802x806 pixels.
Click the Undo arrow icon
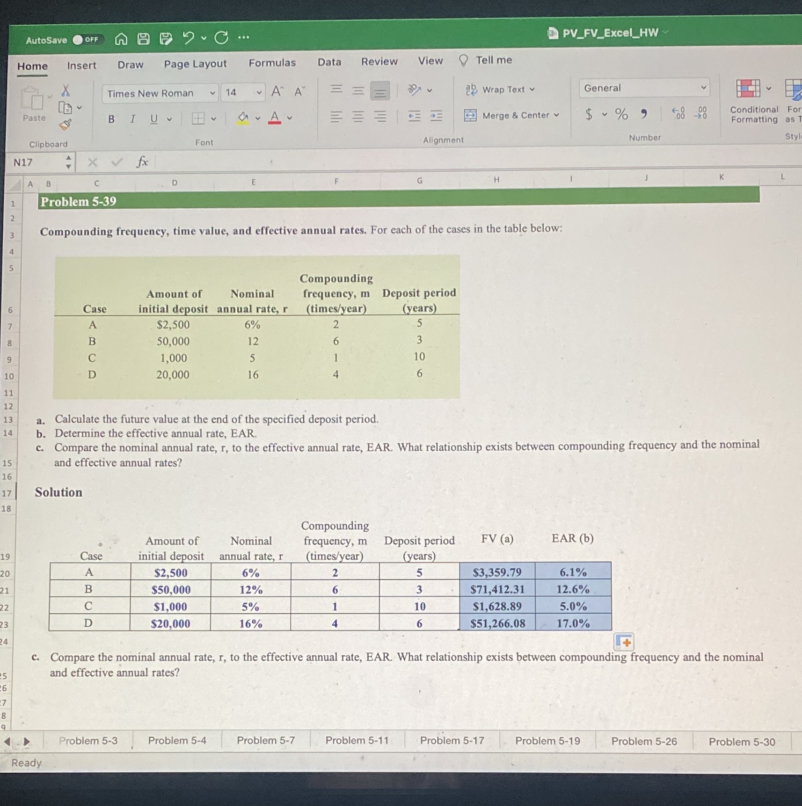pos(188,38)
